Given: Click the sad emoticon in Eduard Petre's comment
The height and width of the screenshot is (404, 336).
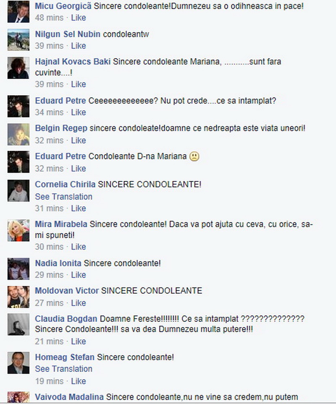Looking at the screenshot, I should tap(194, 157).
